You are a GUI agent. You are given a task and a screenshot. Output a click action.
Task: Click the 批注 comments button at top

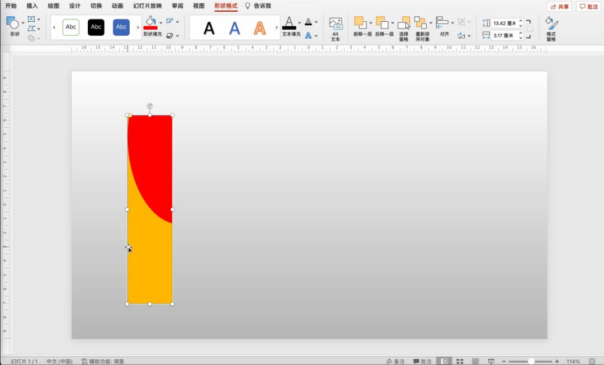588,7
